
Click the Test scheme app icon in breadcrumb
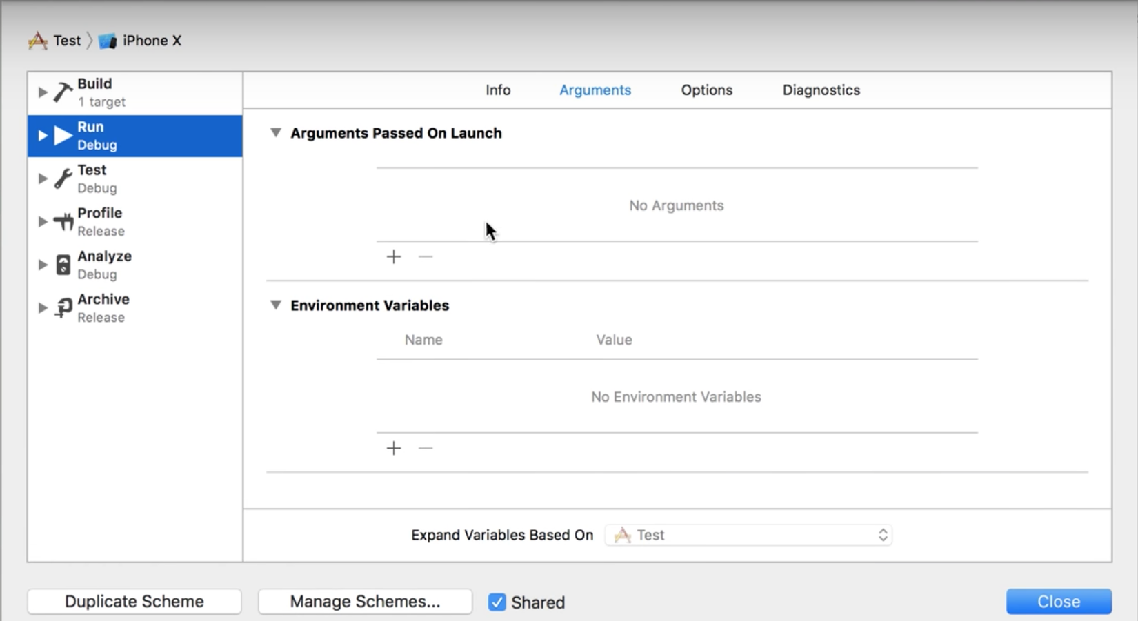coord(38,41)
